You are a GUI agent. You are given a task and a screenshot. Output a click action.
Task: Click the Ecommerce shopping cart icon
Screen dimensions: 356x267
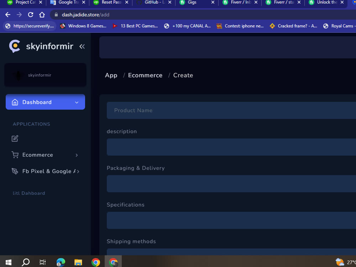[15, 155]
